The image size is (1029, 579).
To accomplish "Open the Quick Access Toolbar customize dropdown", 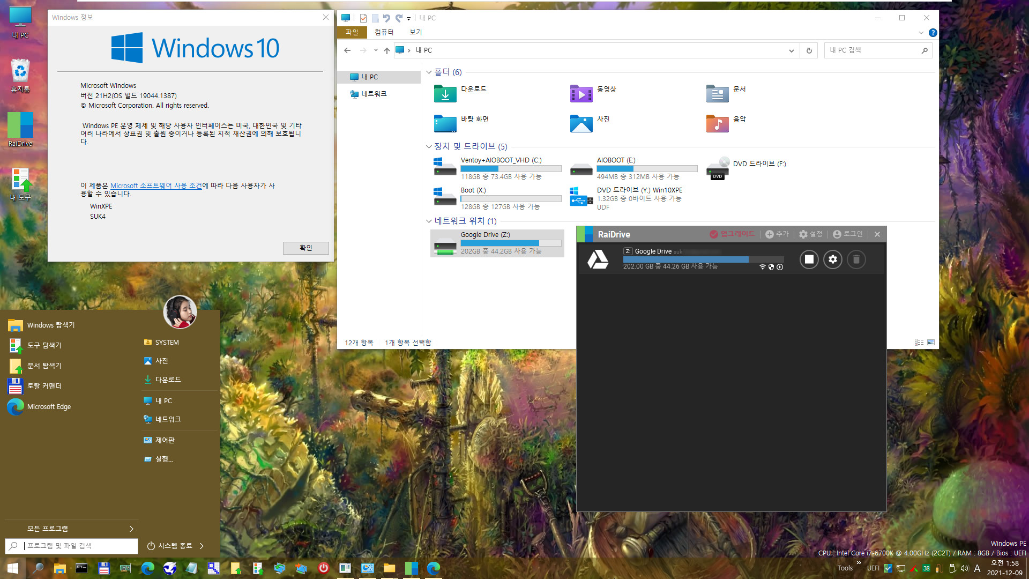I will (408, 18).
